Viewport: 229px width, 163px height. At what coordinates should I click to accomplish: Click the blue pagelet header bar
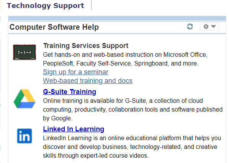[117, 18]
